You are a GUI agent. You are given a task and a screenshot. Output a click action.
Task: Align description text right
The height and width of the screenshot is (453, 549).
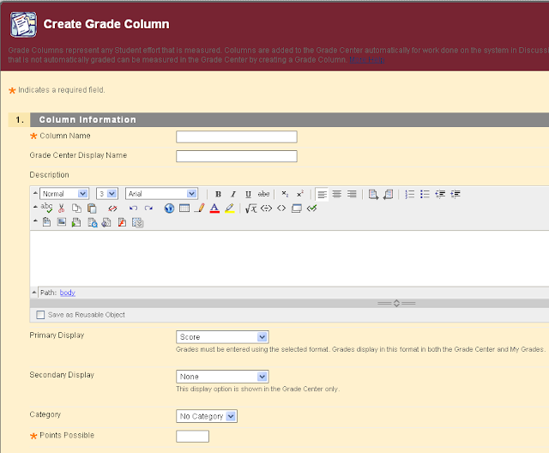click(352, 194)
